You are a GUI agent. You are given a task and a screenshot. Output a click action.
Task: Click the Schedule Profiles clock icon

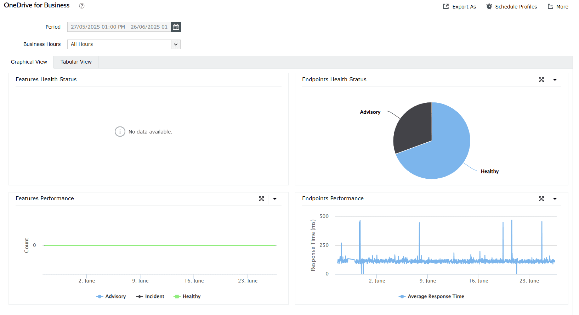(x=489, y=6)
